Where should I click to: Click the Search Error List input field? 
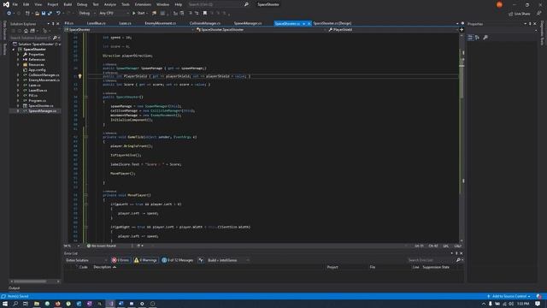pyautogui.click(x=432, y=260)
